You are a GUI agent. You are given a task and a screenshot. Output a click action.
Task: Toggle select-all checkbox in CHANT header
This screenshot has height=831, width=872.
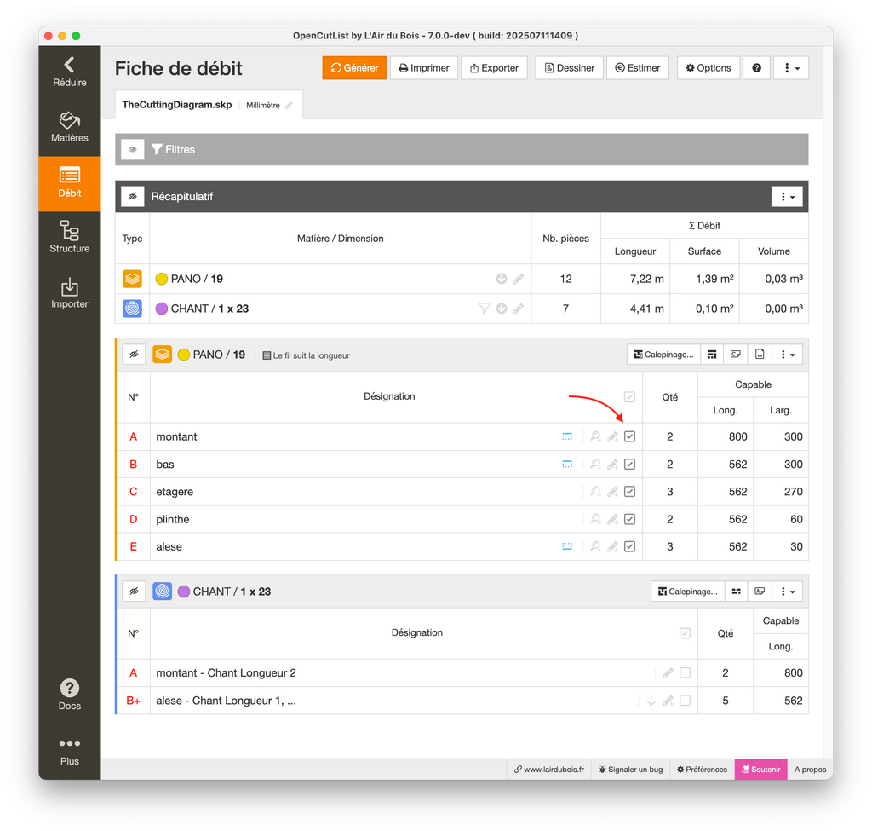click(x=686, y=633)
